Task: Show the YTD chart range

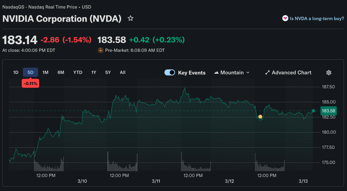Action: 78,72
